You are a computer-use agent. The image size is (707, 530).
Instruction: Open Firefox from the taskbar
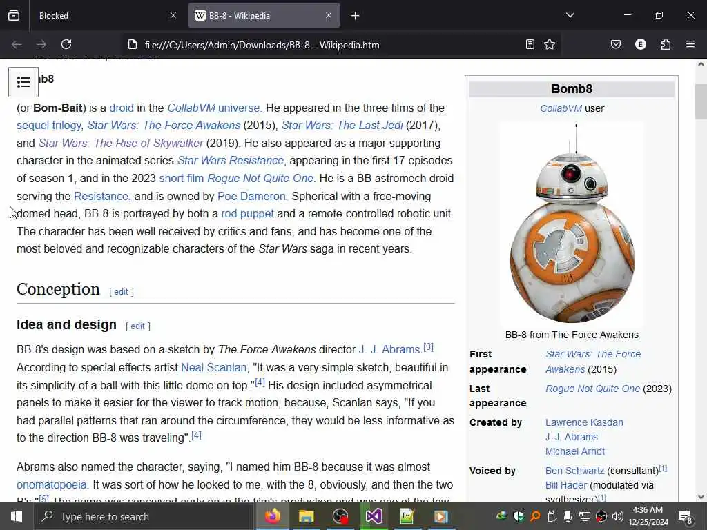coord(272,516)
